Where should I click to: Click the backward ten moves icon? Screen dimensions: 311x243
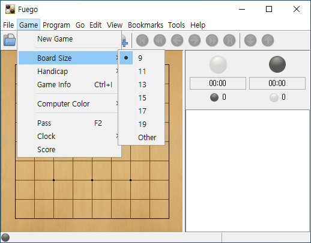[160, 40]
